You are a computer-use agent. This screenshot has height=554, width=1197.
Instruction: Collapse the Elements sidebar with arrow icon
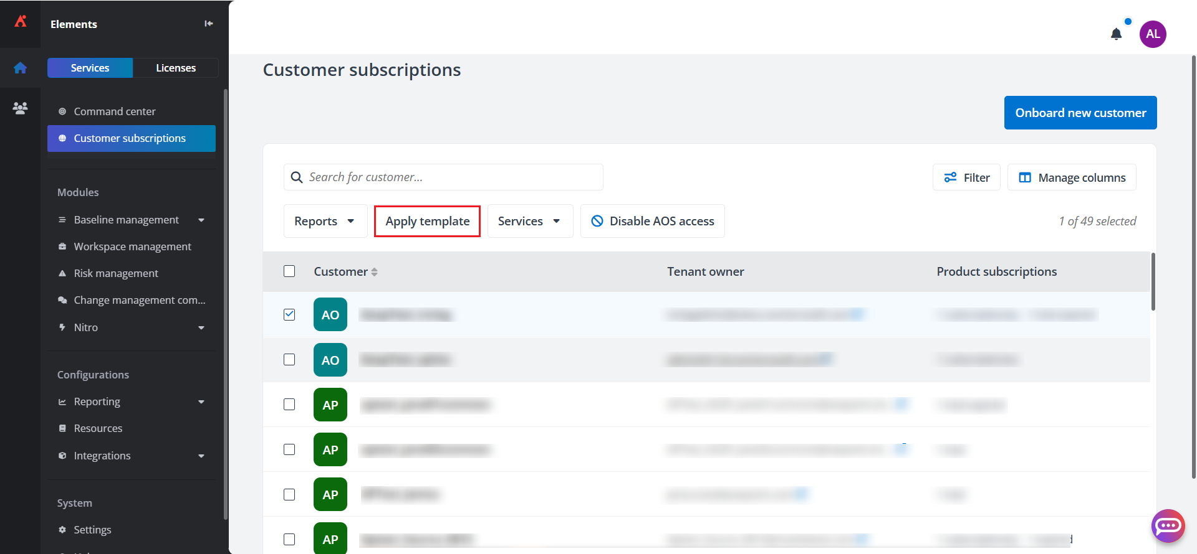point(209,24)
